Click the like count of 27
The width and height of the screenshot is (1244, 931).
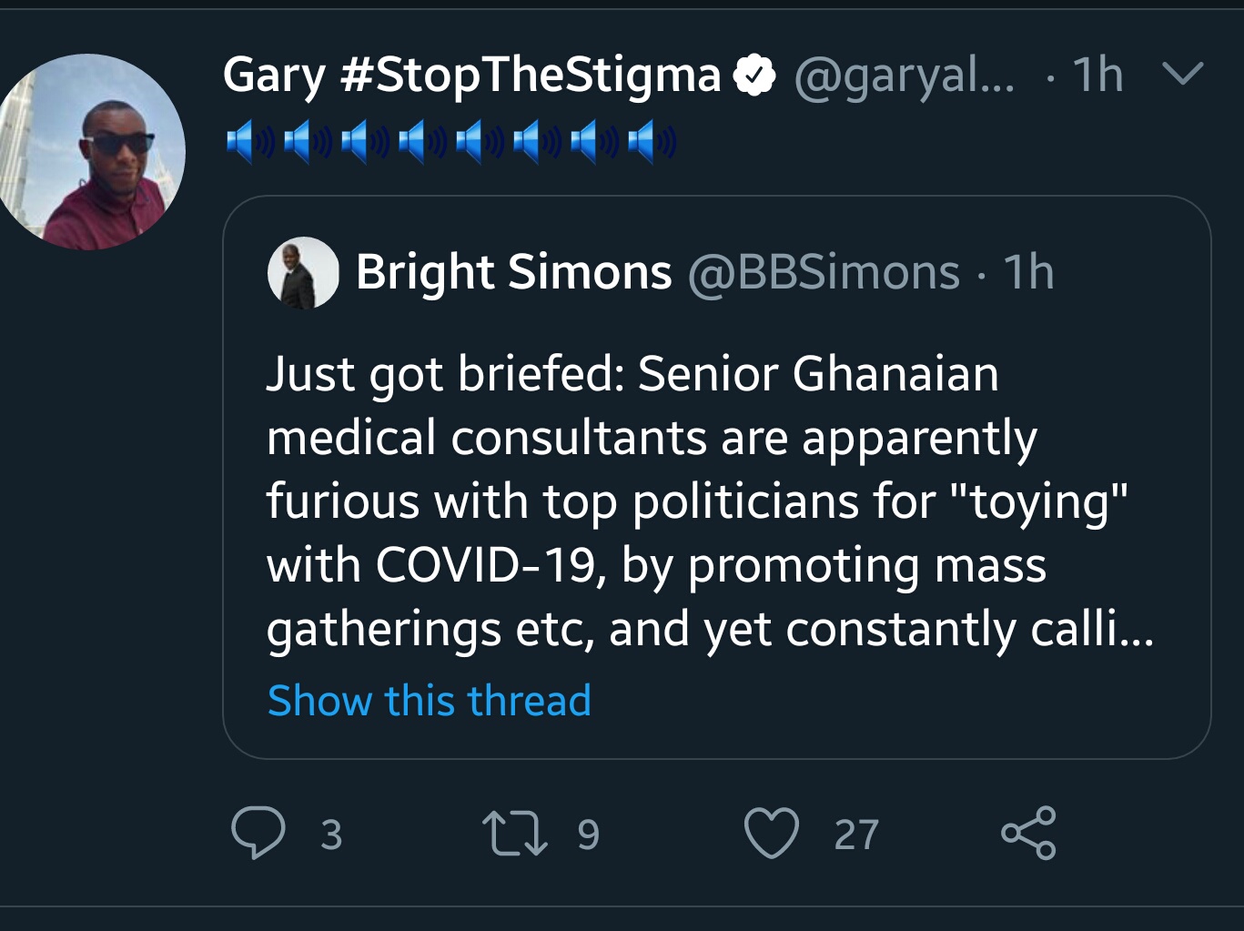point(856,835)
